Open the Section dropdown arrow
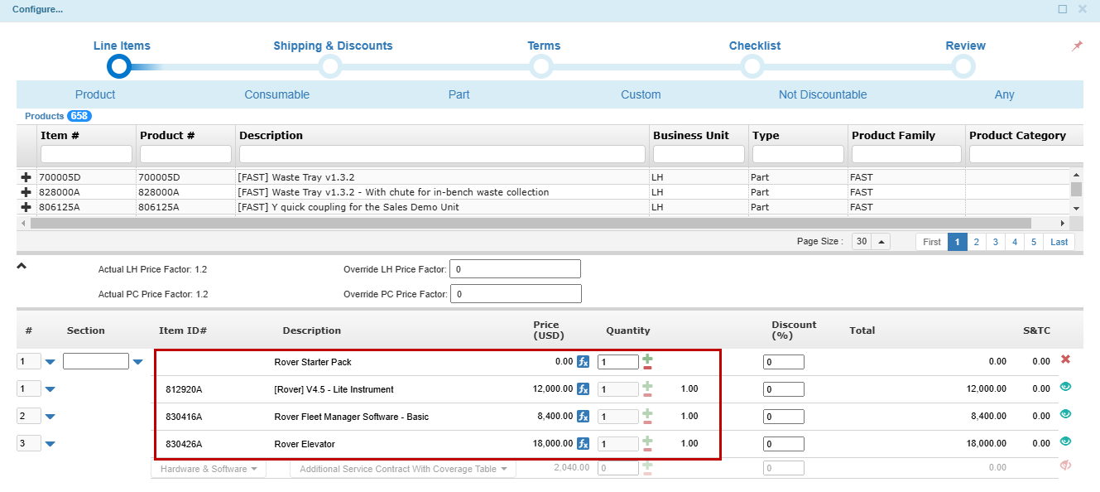1100x492 pixels. 137,362
